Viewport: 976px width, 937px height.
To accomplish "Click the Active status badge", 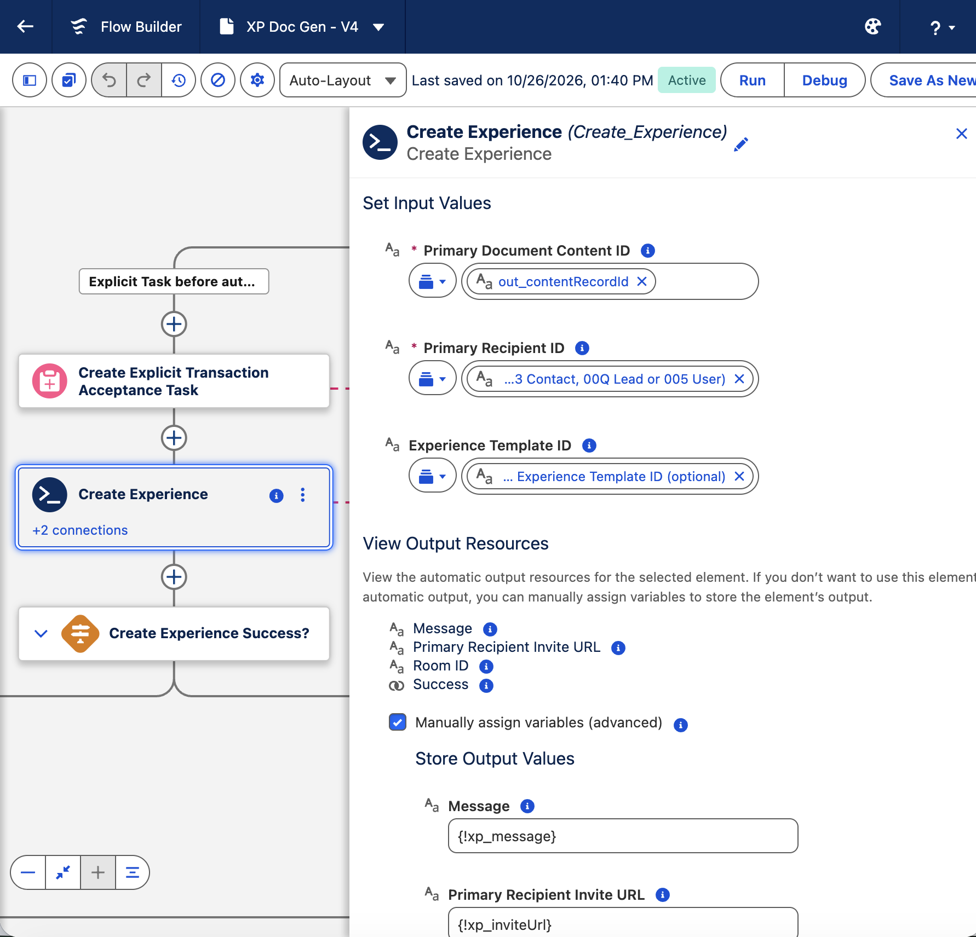I will 687,80.
